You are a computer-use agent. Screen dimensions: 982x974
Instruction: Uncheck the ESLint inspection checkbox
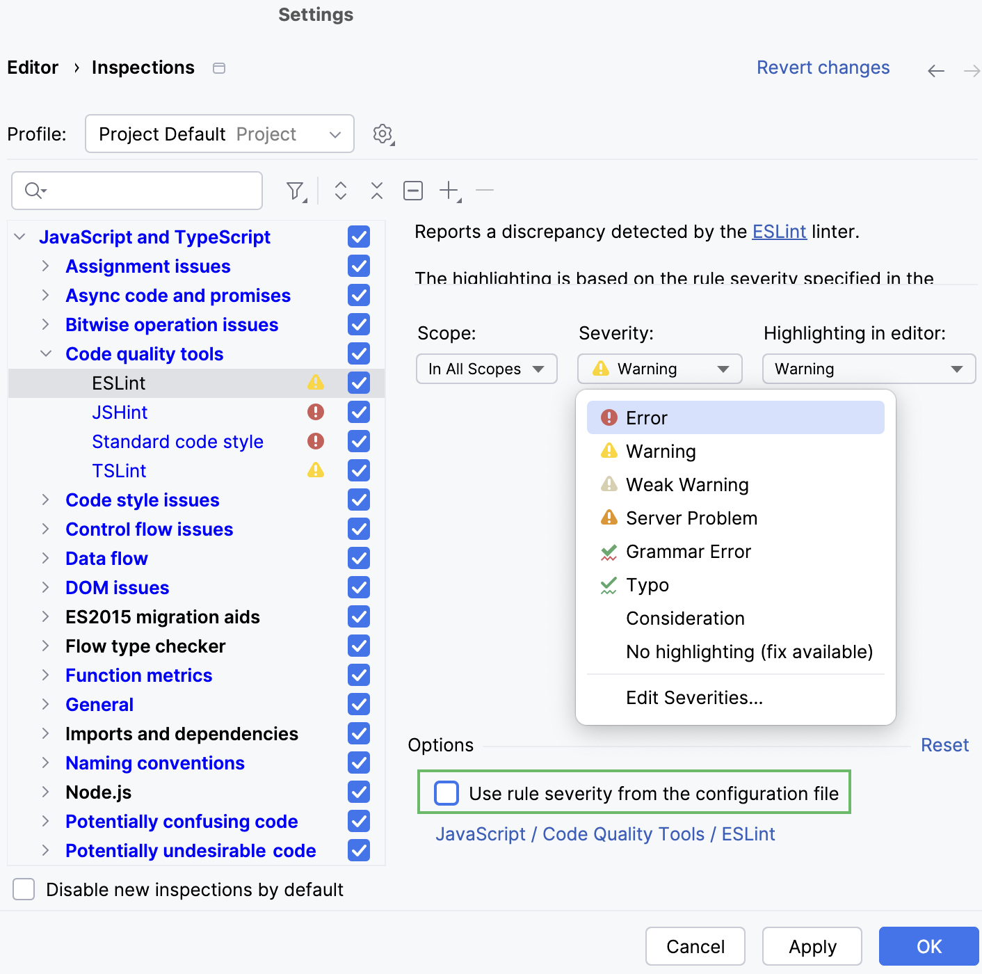(x=358, y=382)
